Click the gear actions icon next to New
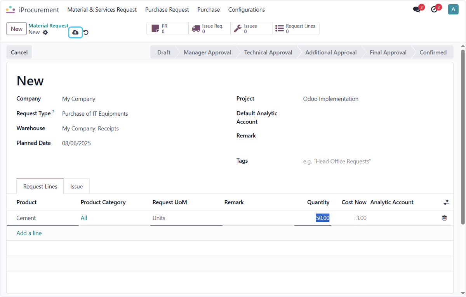Screen dimensions: 466x297 (45, 32)
